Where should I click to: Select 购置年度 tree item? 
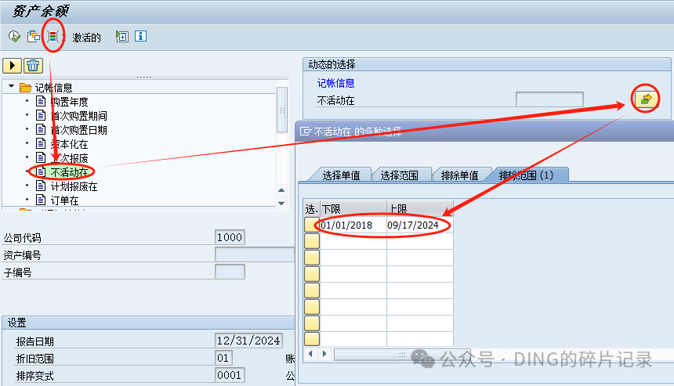(x=69, y=102)
